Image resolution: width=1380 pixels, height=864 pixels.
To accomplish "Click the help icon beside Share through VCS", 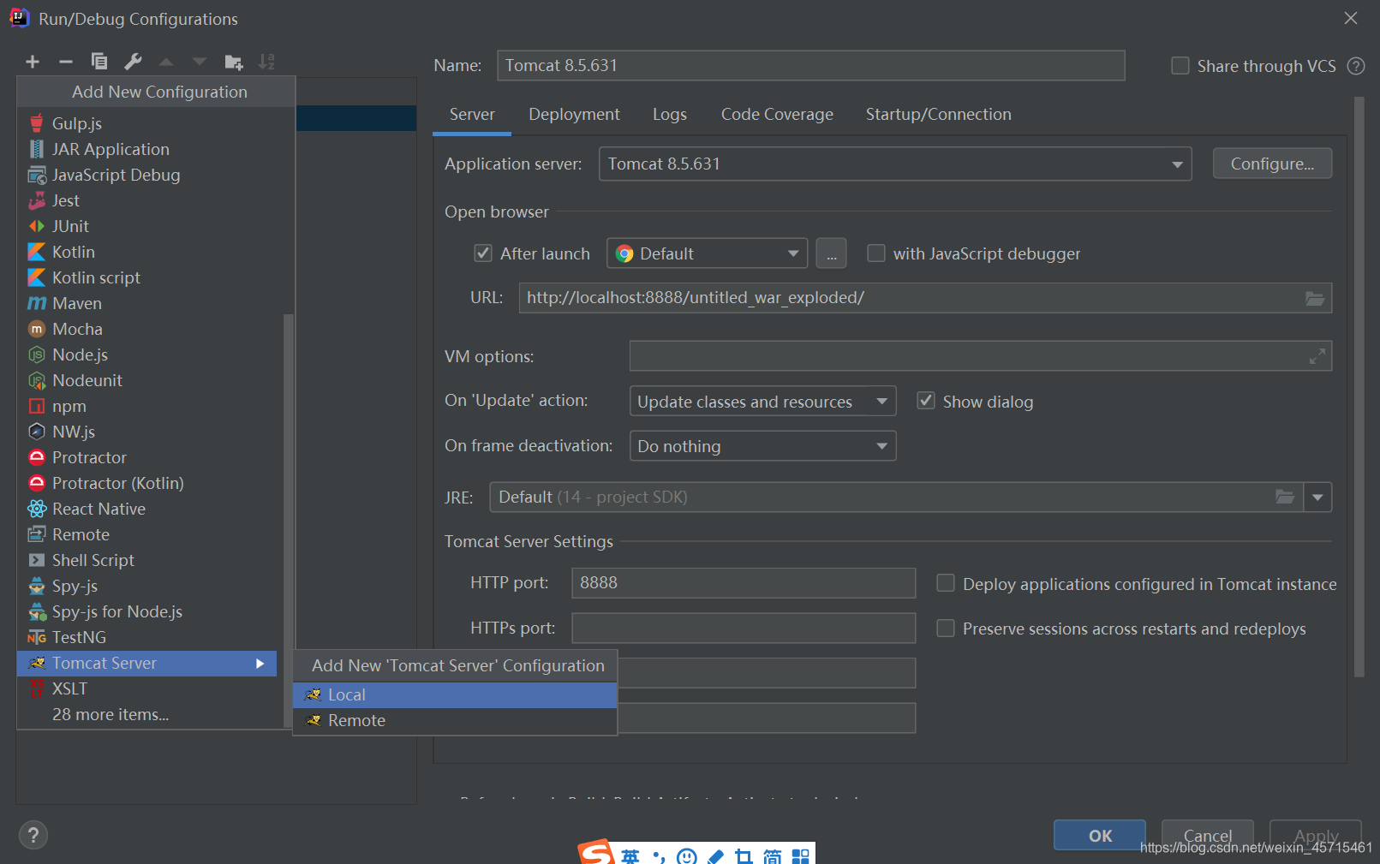I will tap(1356, 66).
